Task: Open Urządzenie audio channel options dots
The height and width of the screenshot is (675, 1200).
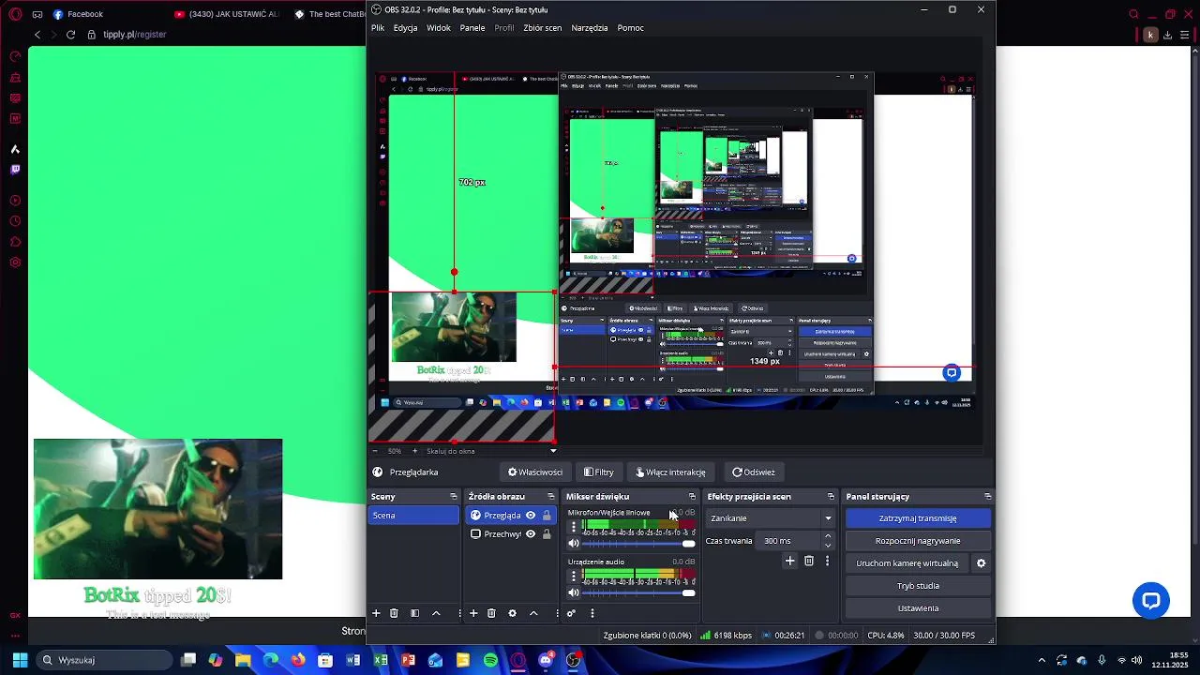Action: coord(574,577)
